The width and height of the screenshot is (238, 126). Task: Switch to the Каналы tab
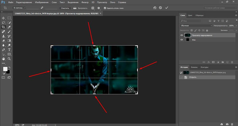pos(194,67)
